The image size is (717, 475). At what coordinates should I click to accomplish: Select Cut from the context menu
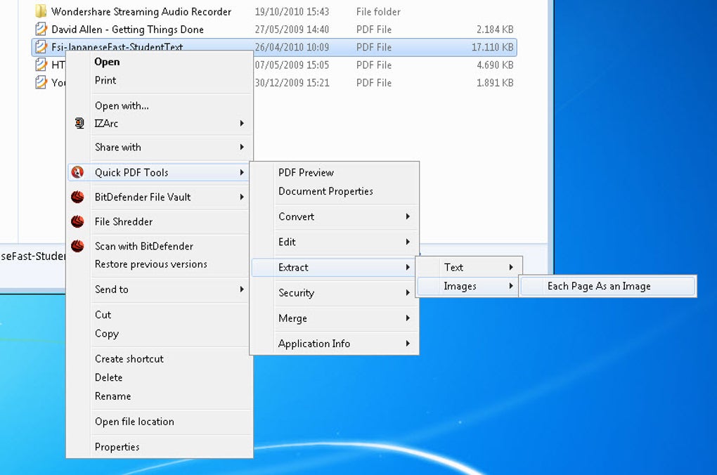(x=103, y=315)
